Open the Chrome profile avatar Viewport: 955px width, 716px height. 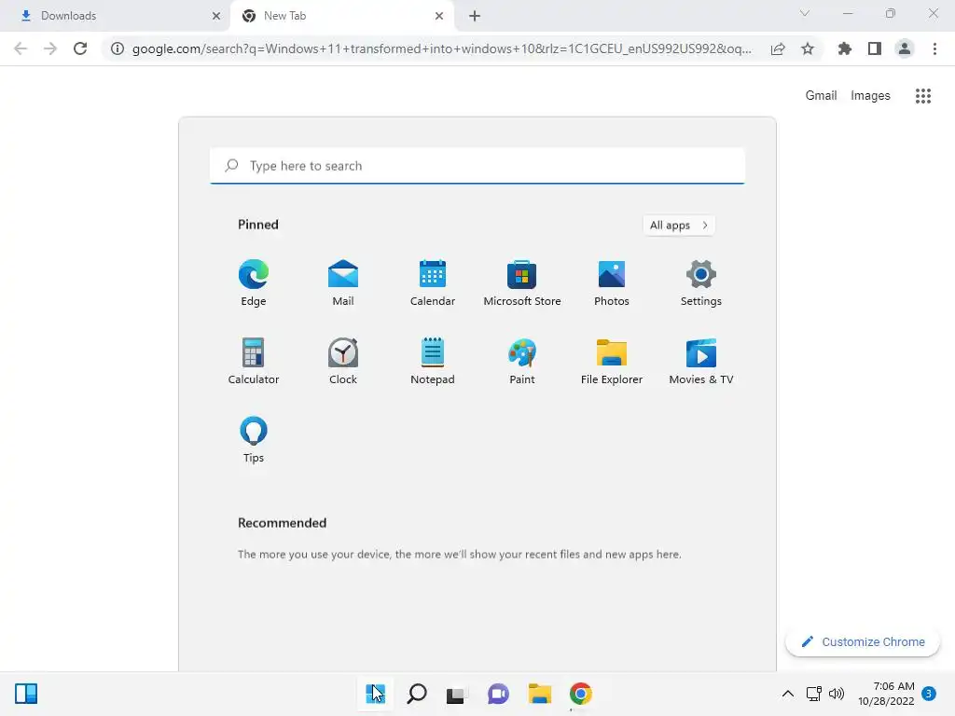tap(905, 48)
